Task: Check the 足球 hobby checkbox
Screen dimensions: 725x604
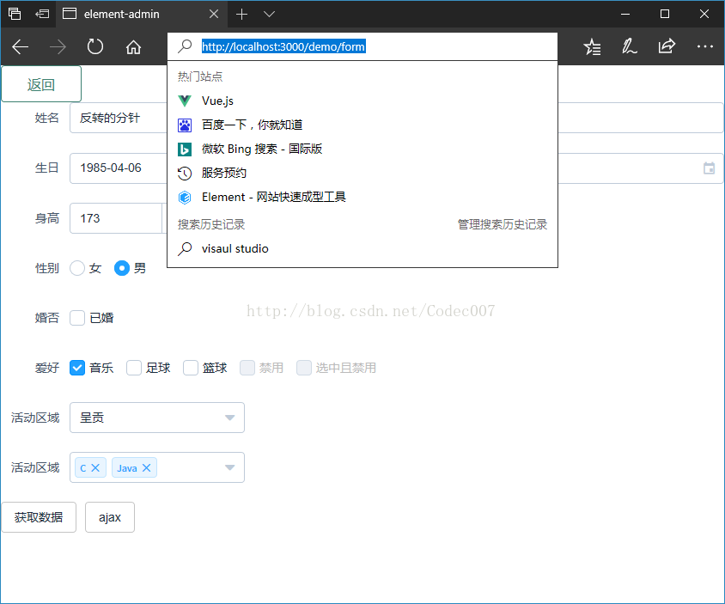Action: click(134, 368)
